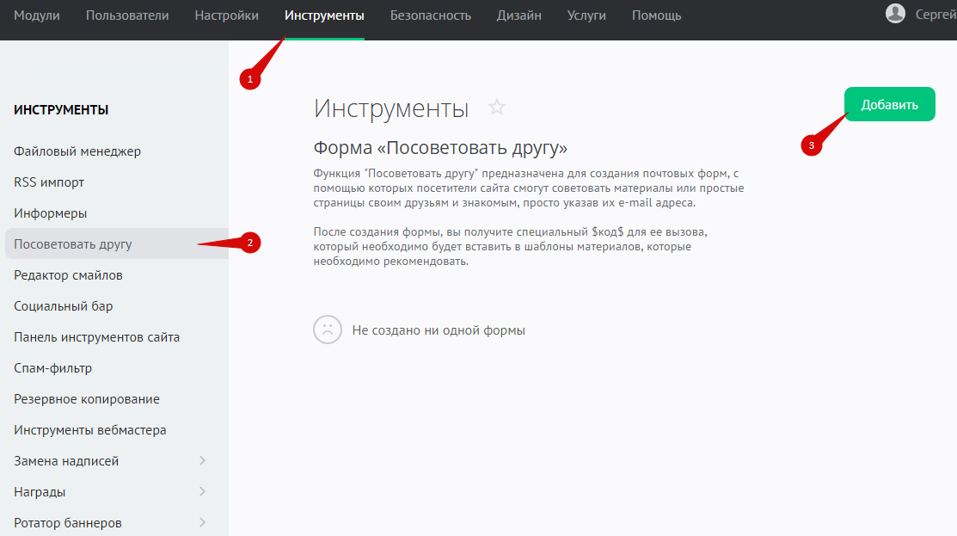Image resolution: width=957 pixels, height=536 pixels.
Task: Open Файловый менеджер in sidebar
Action: coord(77,151)
